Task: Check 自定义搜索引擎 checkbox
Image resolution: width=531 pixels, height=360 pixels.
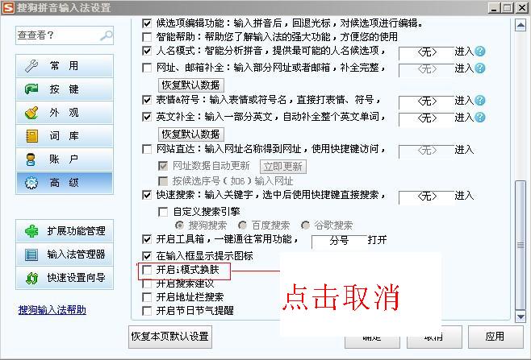Action: point(163,212)
